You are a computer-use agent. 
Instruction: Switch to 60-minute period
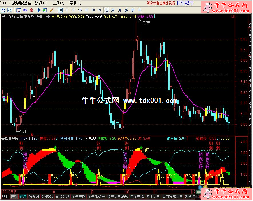93,10
